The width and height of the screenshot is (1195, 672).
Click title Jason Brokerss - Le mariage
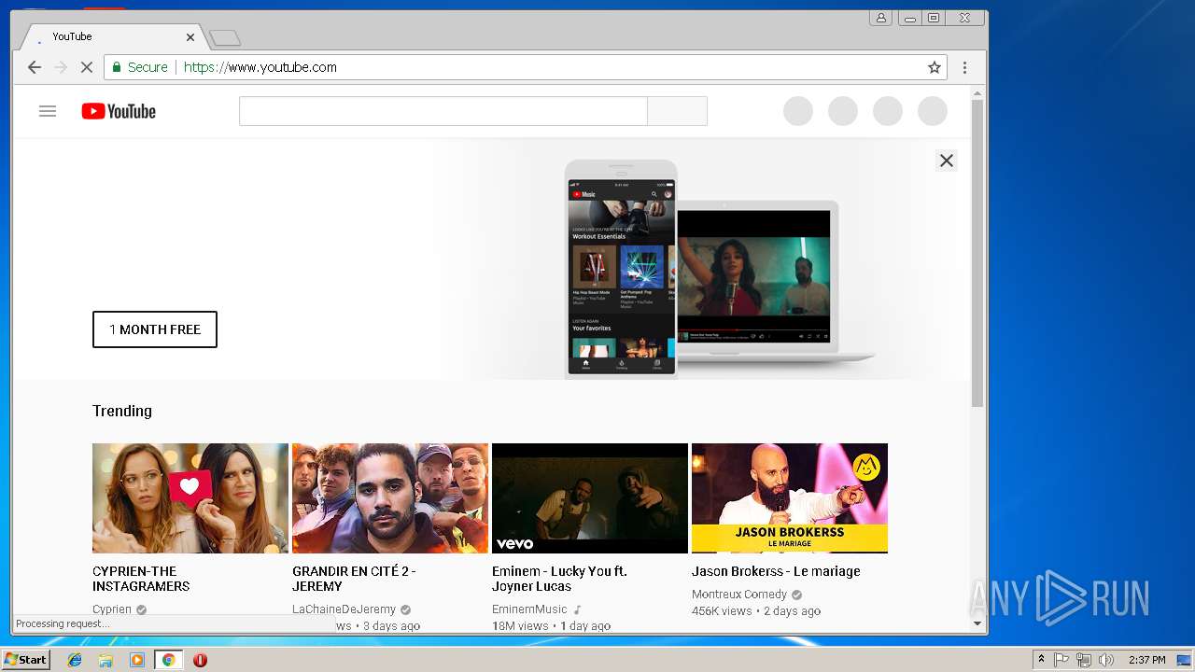click(776, 571)
